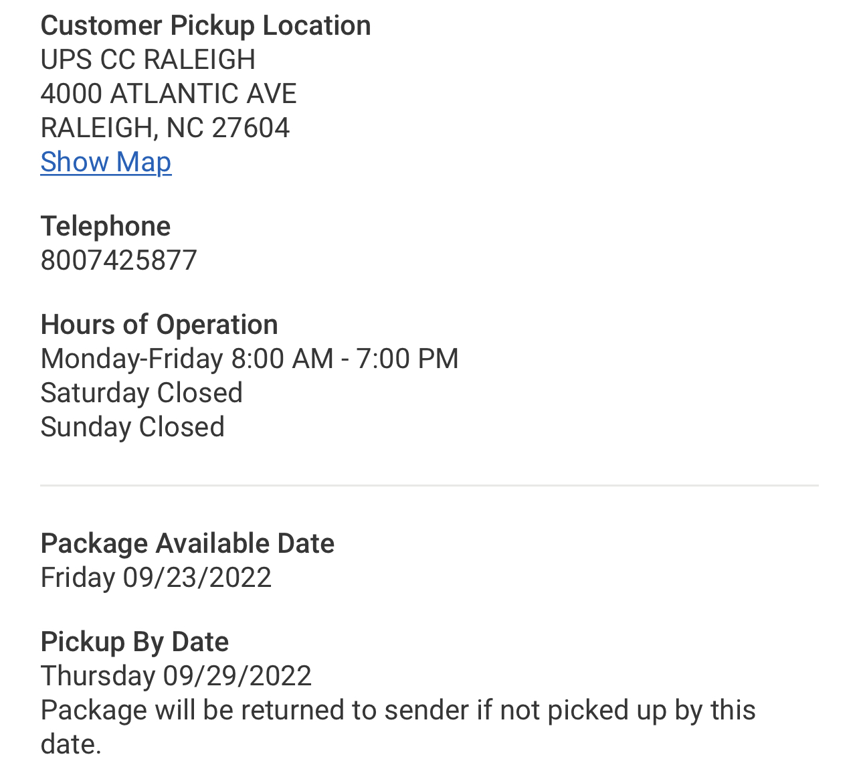This screenshot has width=859, height=779.
Task: Click the Package Available Date heading
Action: (x=187, y=543)
